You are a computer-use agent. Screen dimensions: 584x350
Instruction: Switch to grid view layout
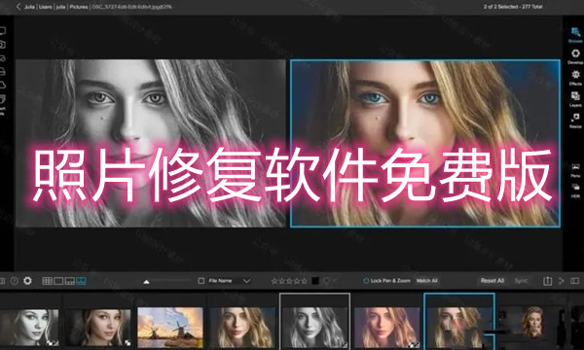(x=48, y=281)
